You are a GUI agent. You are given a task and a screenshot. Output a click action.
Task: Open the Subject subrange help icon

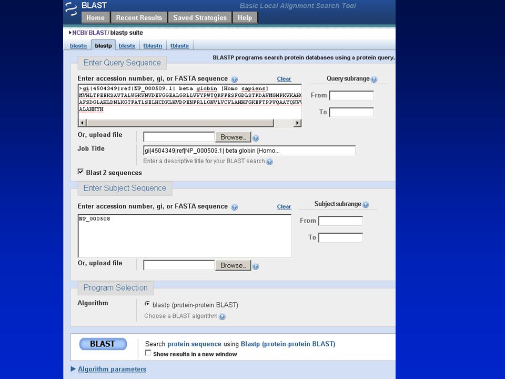click(x=366, y=205)
